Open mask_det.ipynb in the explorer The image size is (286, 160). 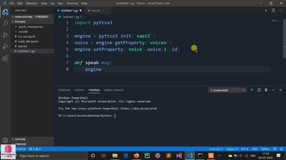click(32, 41)
